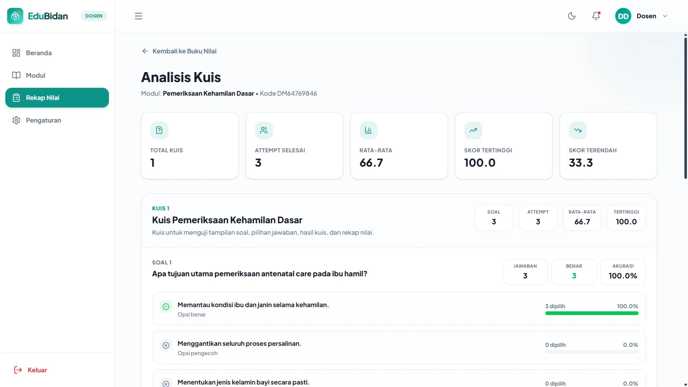Click the Modul book icon
The image size is (688, 387).
click(x=16, y=75)
